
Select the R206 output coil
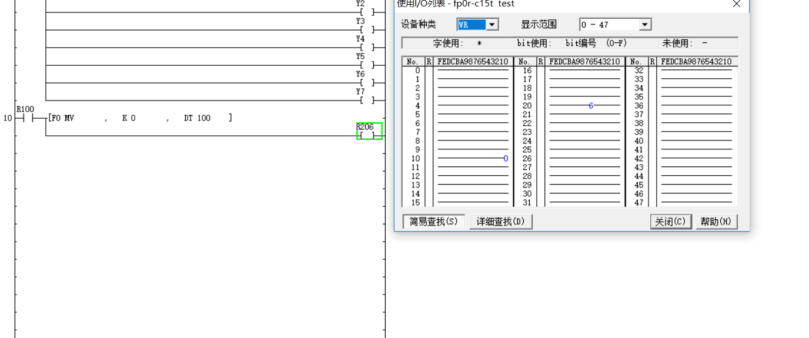[369, 132]
